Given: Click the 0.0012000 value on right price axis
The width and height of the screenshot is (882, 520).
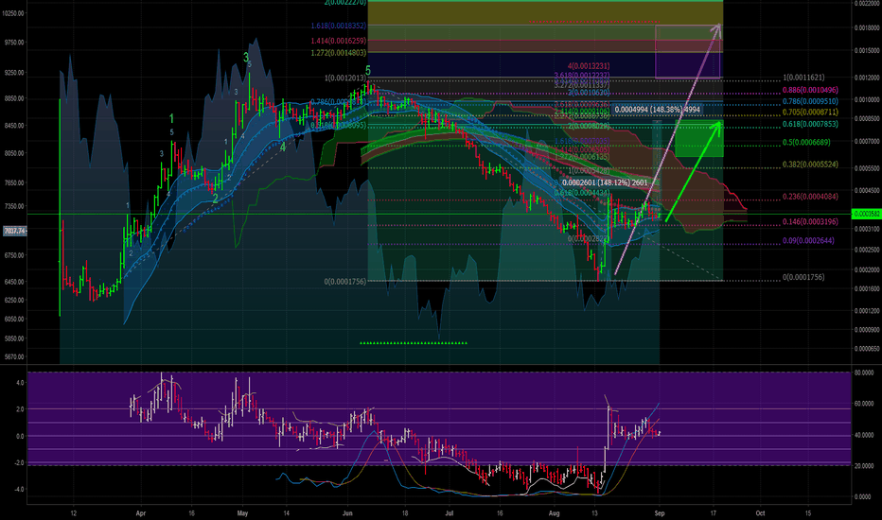Looking at the screenshot, I should [868, 78].
